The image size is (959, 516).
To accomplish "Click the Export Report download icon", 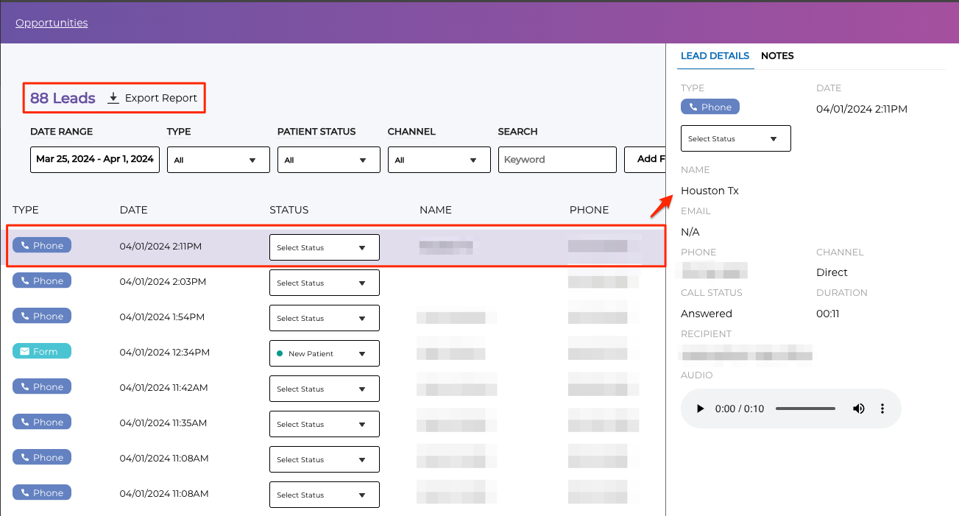I will click(113, 98).
